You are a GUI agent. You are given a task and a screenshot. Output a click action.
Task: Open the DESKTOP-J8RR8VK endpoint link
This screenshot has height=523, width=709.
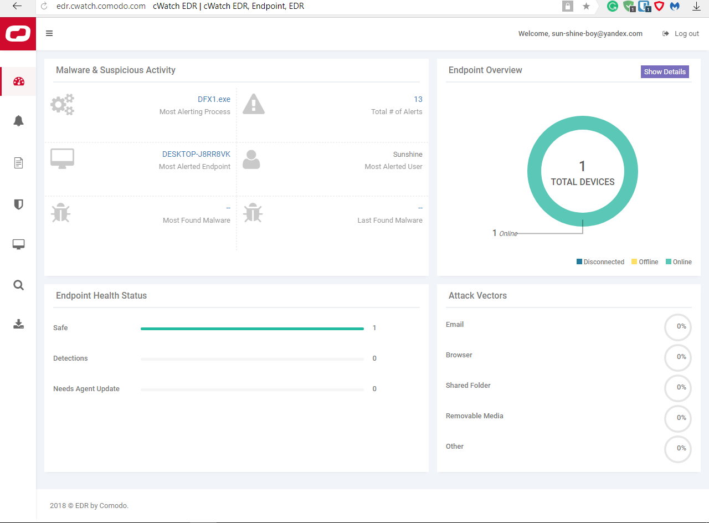tap(196, 154)
